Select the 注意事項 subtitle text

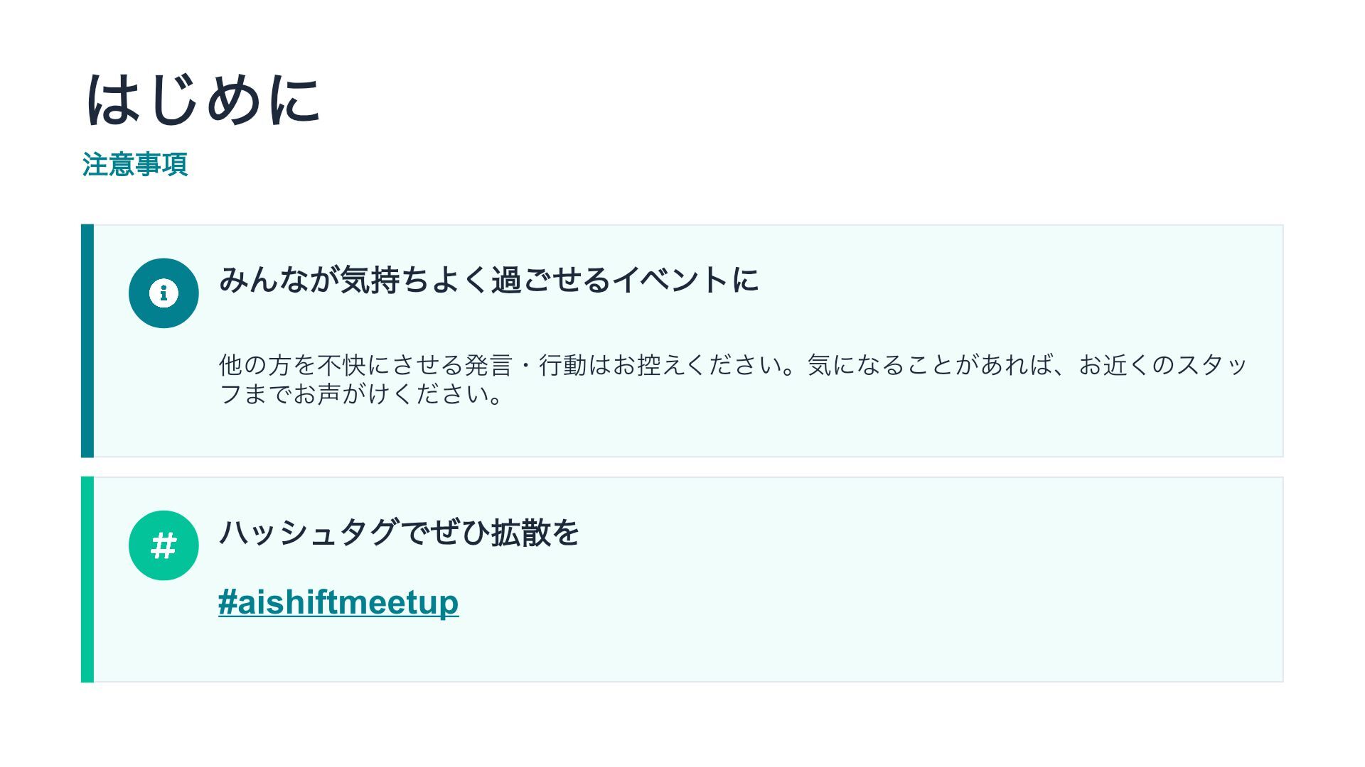[135, 164]
